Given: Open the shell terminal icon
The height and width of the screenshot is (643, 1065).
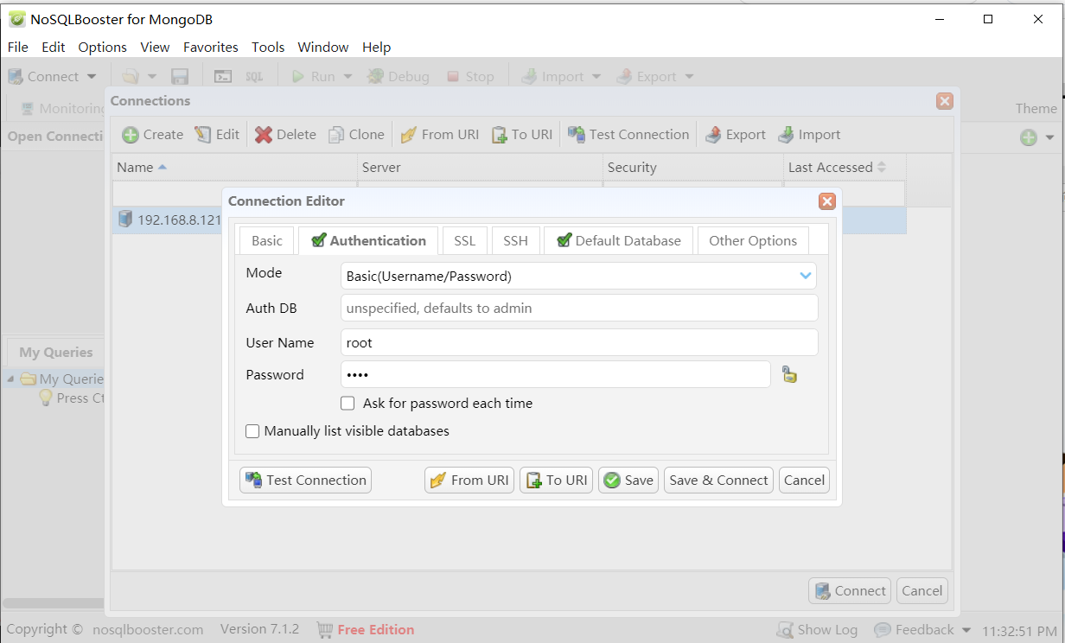Looking at the screenshot, I should pos(223,77).
